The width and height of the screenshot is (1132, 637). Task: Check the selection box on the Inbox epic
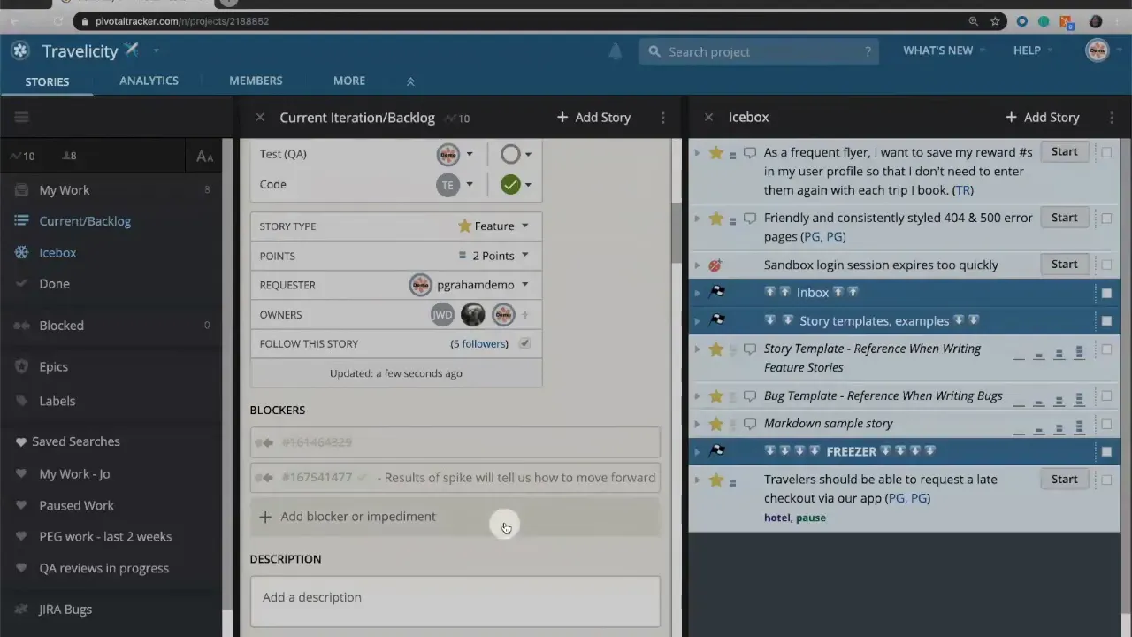point(1106,292)
